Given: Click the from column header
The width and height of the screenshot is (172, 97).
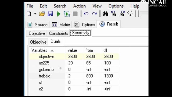Looking at the screenshot, I should tap(92, 50).
